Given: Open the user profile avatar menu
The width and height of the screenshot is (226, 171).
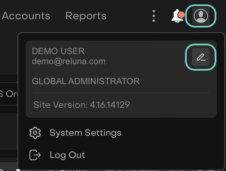Looking at the screenshot, I should pos(201,16).
